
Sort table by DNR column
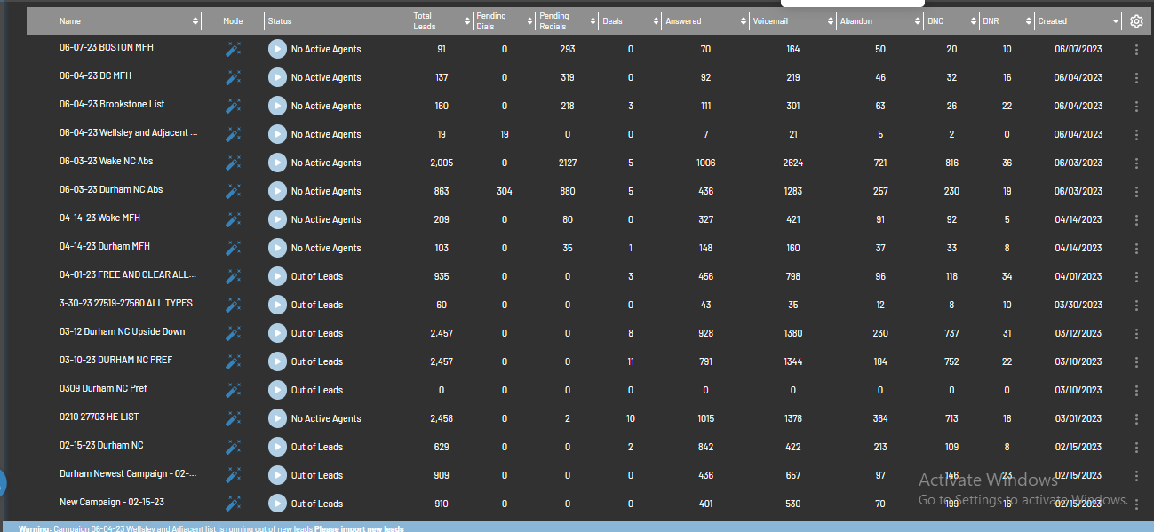point(1028,21)
